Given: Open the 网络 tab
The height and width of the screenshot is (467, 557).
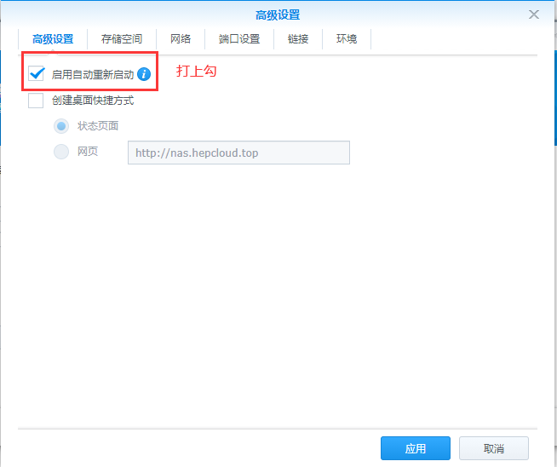Looking at the screenshot, I should (181, 39).
